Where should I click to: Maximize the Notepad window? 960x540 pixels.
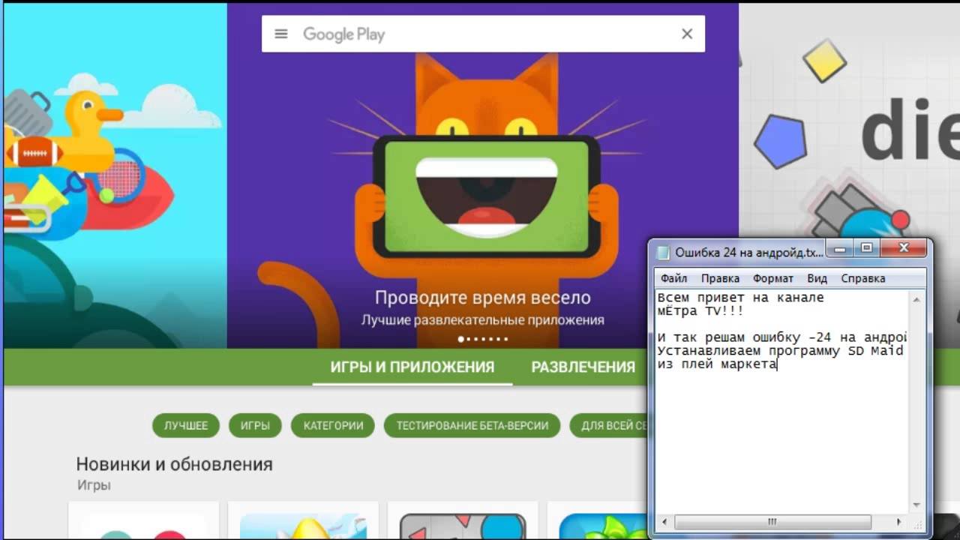point(866,248)
